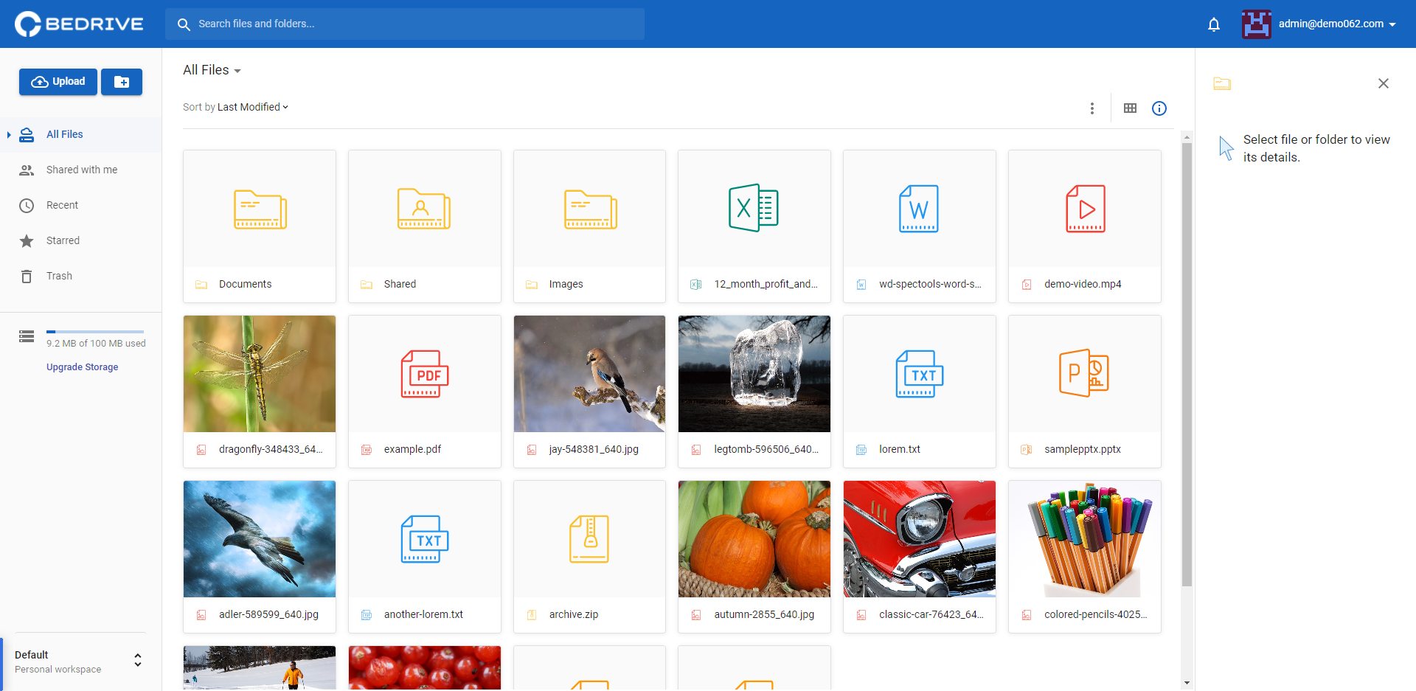1416x691 pixels.
Task: Click the autumn-2855_640.jpg file name
Action: (764, 615)
